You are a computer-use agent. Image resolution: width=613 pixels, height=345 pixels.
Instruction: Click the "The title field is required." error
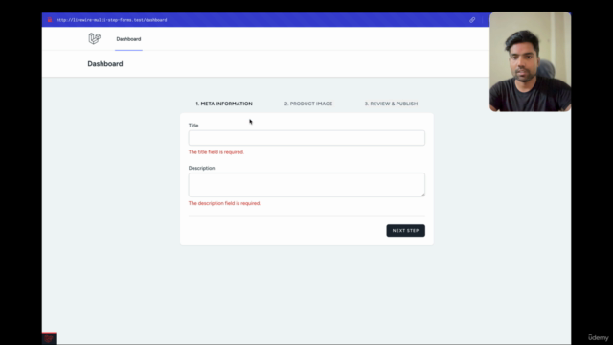216,152
